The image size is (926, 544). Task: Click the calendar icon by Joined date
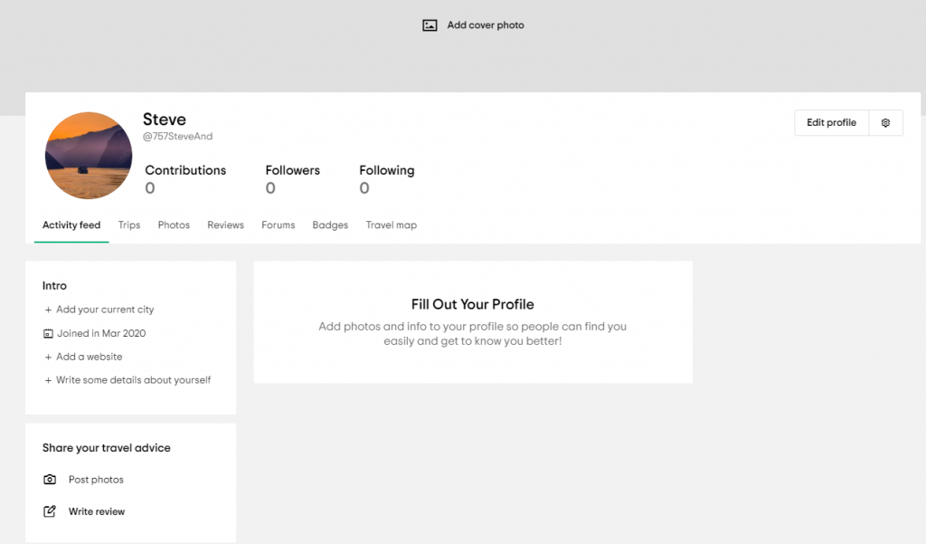click(x=49, y=333)
